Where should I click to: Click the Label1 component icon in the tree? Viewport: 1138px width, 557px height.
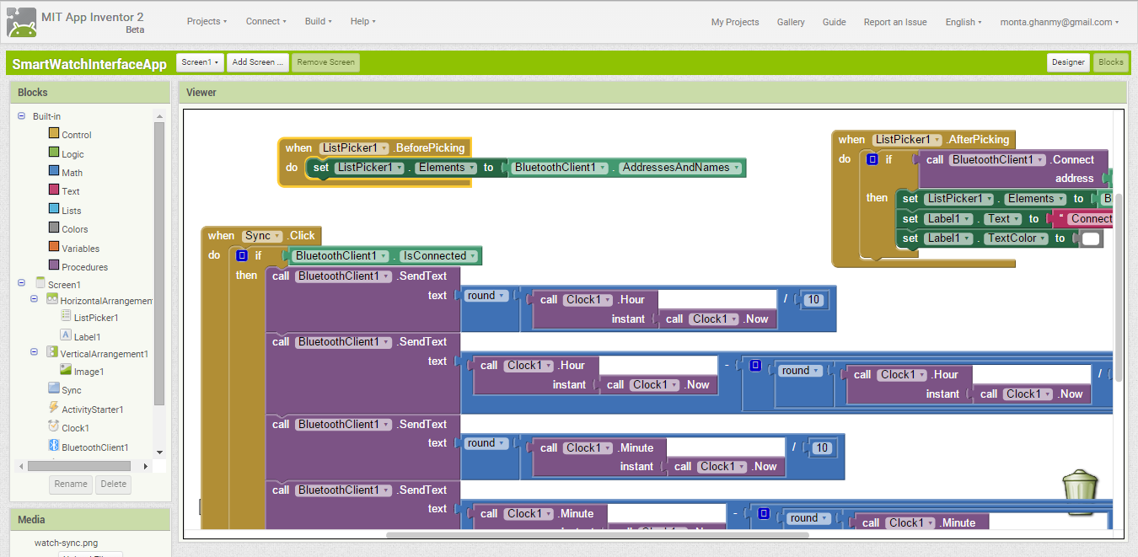(66, 335)
